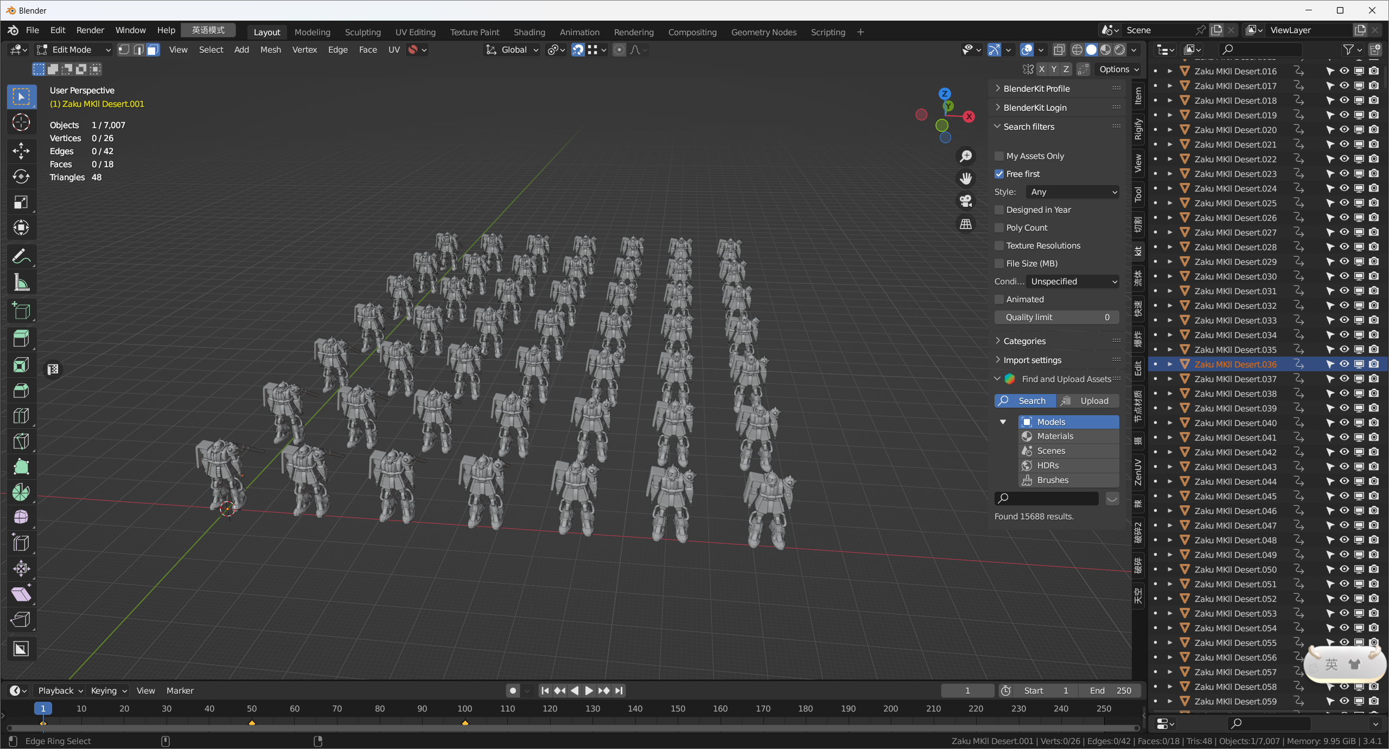The image size is (1389, 749).
Task: Click the jump to end frame button
Action: 619,690
